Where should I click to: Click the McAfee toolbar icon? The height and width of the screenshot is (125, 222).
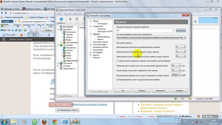(210, 117)
